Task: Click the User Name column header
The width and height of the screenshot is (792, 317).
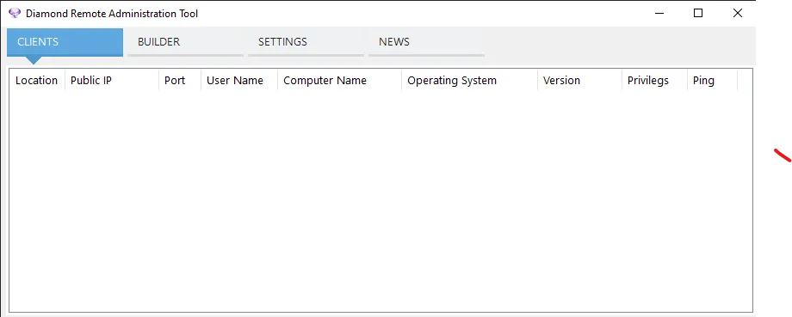Action: click(239, 81)
